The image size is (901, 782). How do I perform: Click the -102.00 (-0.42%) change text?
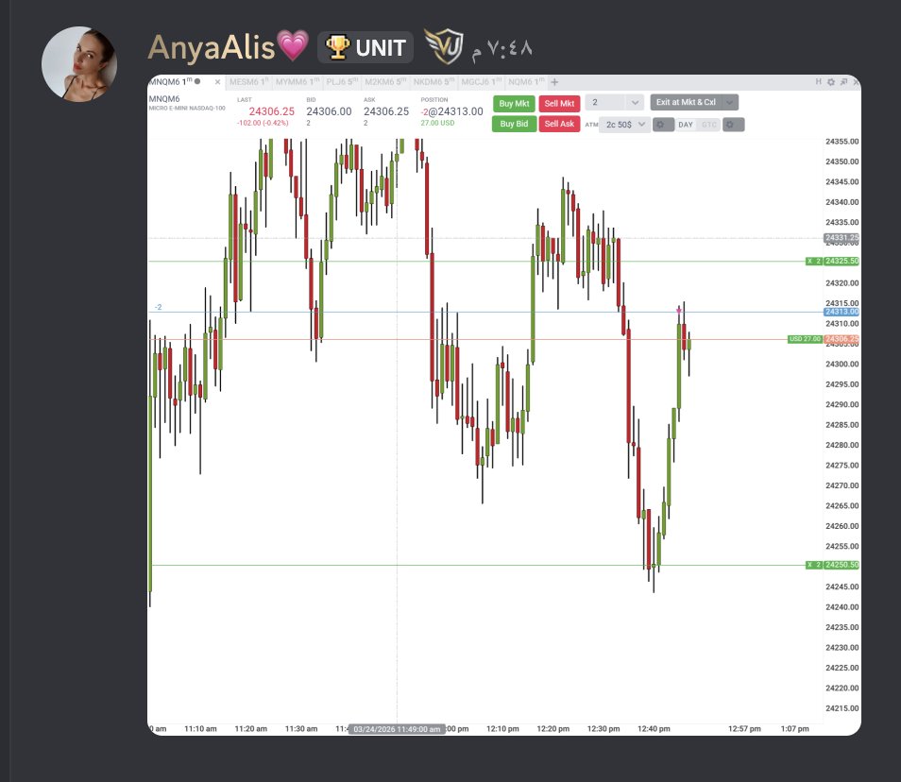point(263,123)
